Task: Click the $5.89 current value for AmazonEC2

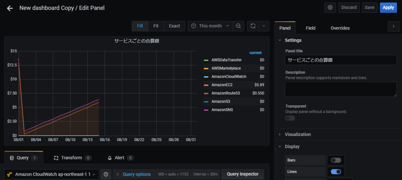Action: tap(259, 85)
